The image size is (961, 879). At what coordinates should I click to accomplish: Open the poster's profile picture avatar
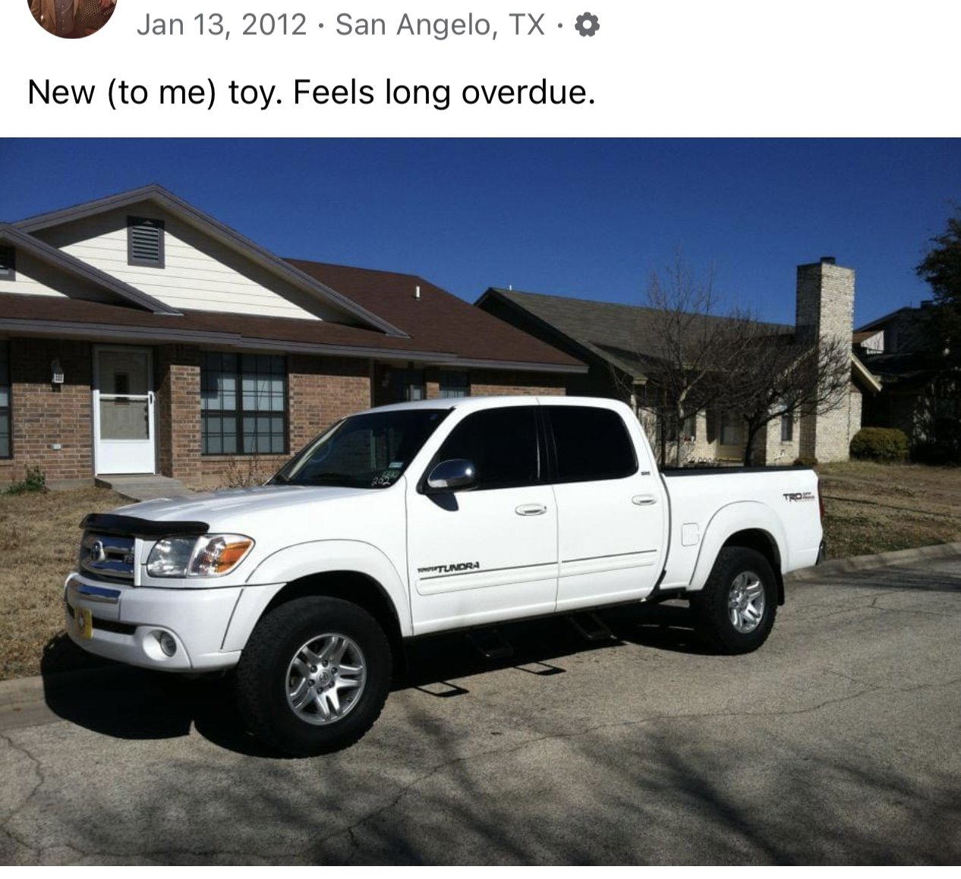pyautogui.click(x=72, y=15)
